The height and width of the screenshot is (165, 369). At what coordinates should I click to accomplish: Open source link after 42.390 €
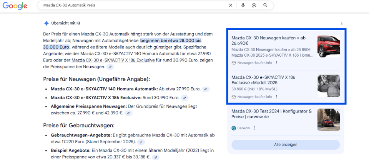click(x=128, y=113)
